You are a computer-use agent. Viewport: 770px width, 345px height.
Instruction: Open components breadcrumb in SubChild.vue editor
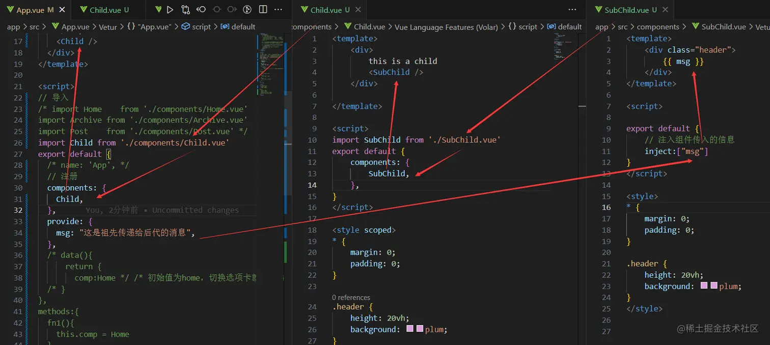(x=658, y=27)
